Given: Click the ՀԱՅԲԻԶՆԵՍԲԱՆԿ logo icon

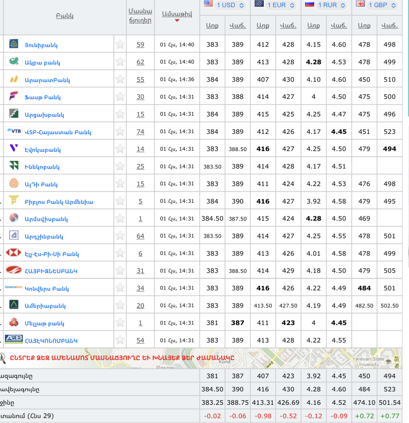Looking at the screenshot, I should 14,270.
